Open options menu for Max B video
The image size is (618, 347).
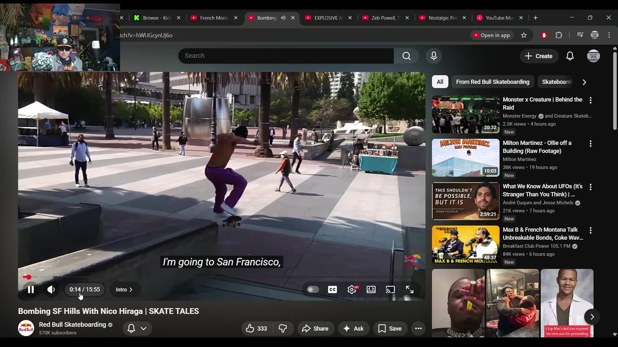tap(590, 230)
